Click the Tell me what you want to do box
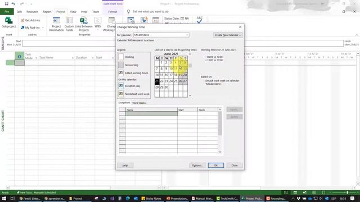This screenshot has width=360, height=202. 151,11
